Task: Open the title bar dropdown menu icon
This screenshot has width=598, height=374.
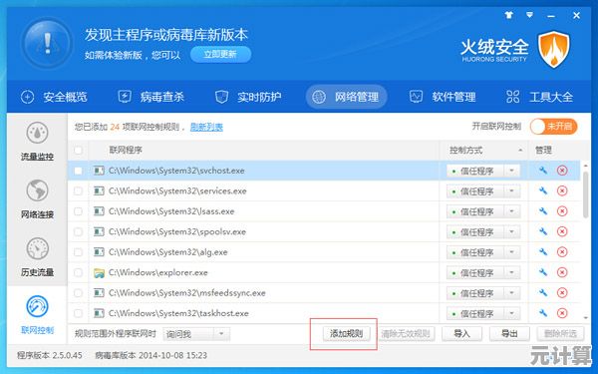Action: pos(529,15)
